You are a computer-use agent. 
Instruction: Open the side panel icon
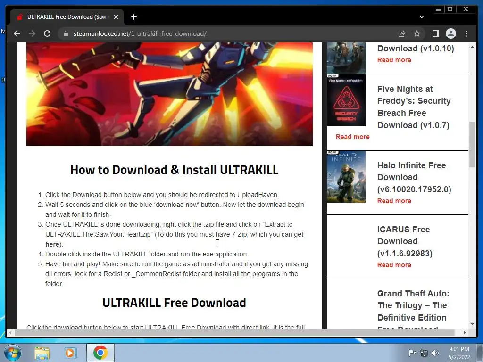pyautogui.click(x=435, y=33)
